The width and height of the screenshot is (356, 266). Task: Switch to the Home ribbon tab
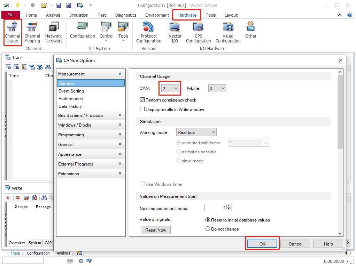tap(31, 15)
